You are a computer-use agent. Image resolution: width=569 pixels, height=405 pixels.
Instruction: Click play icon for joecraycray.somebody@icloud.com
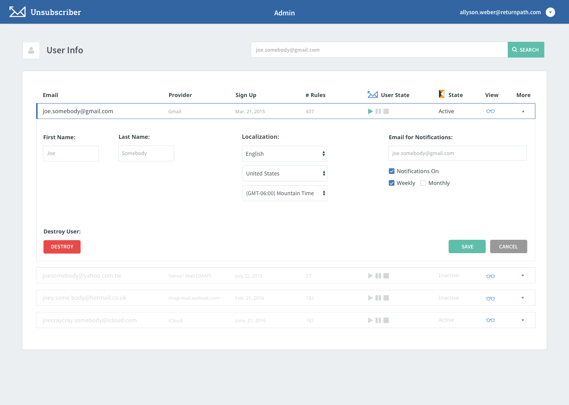[x=370, y=320]
